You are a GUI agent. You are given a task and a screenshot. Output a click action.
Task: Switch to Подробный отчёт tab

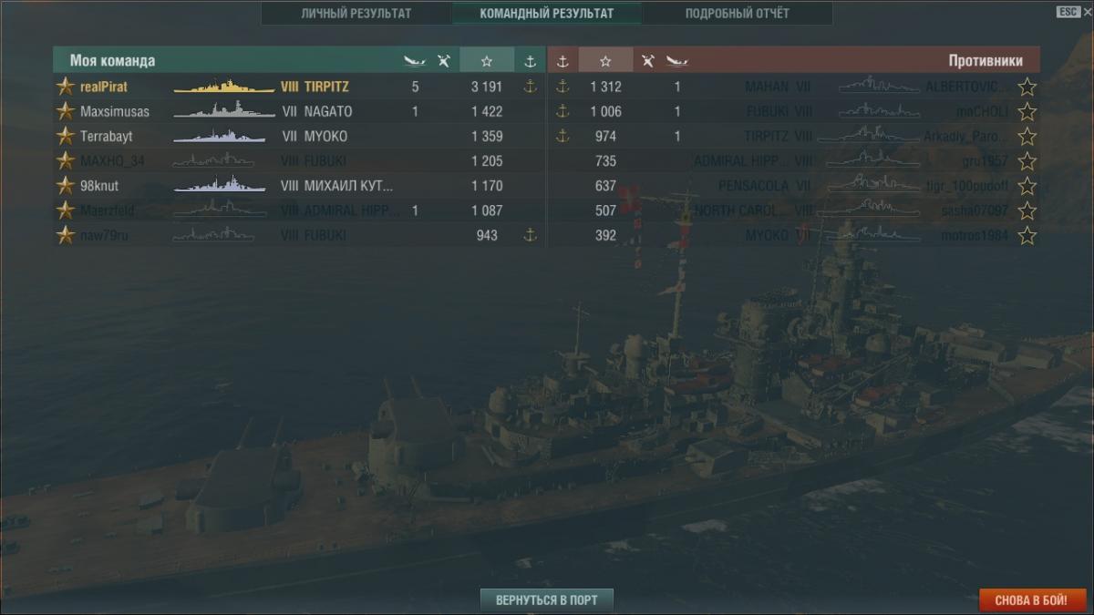click(x=738, y=14)
